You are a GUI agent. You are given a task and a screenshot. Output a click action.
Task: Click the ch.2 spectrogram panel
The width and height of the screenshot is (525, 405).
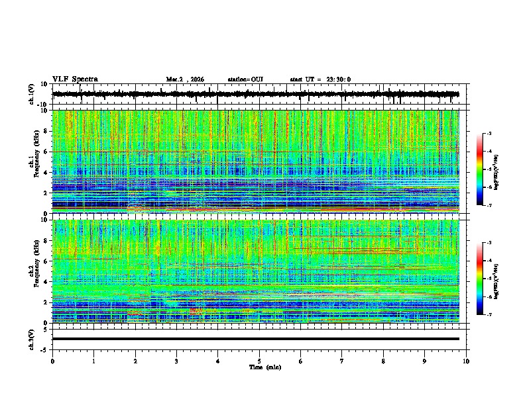[255, 271]
